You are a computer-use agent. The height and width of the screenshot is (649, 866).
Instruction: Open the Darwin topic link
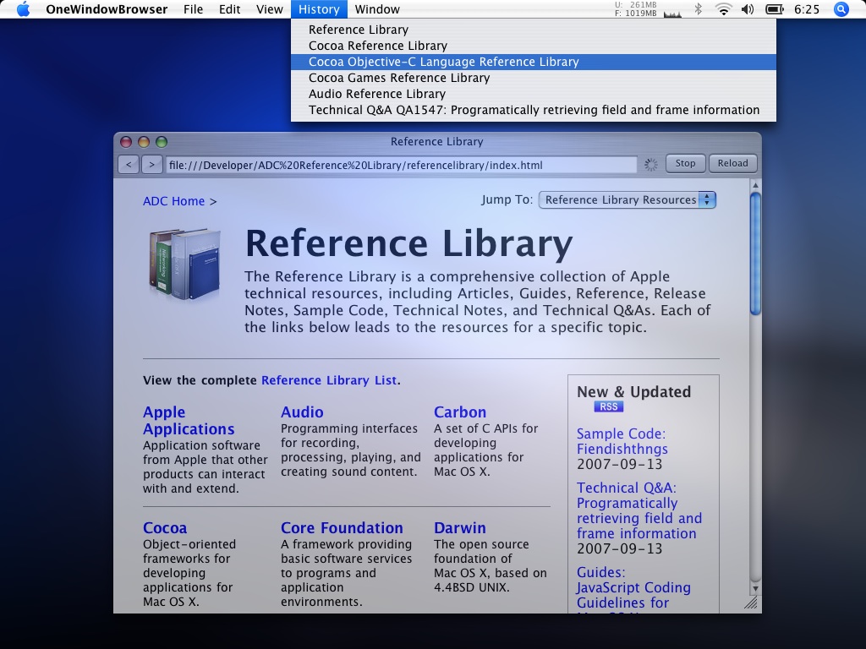(x=459, y=528)
